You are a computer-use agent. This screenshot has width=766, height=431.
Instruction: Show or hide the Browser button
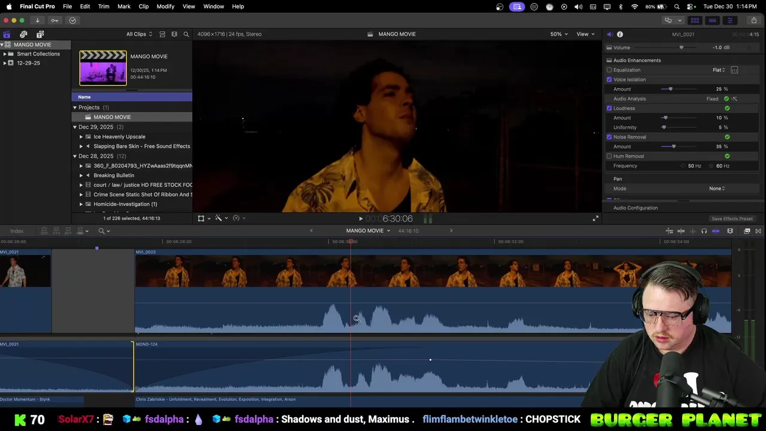(x=695, y=20)
